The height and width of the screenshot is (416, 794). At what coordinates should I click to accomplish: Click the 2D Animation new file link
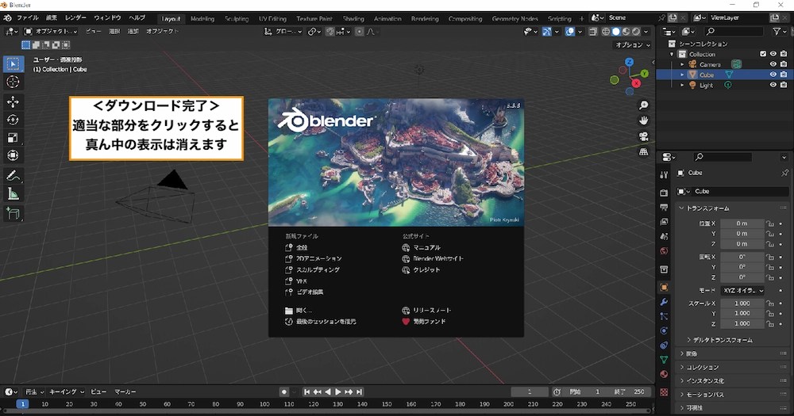click(x=314, y=259)
